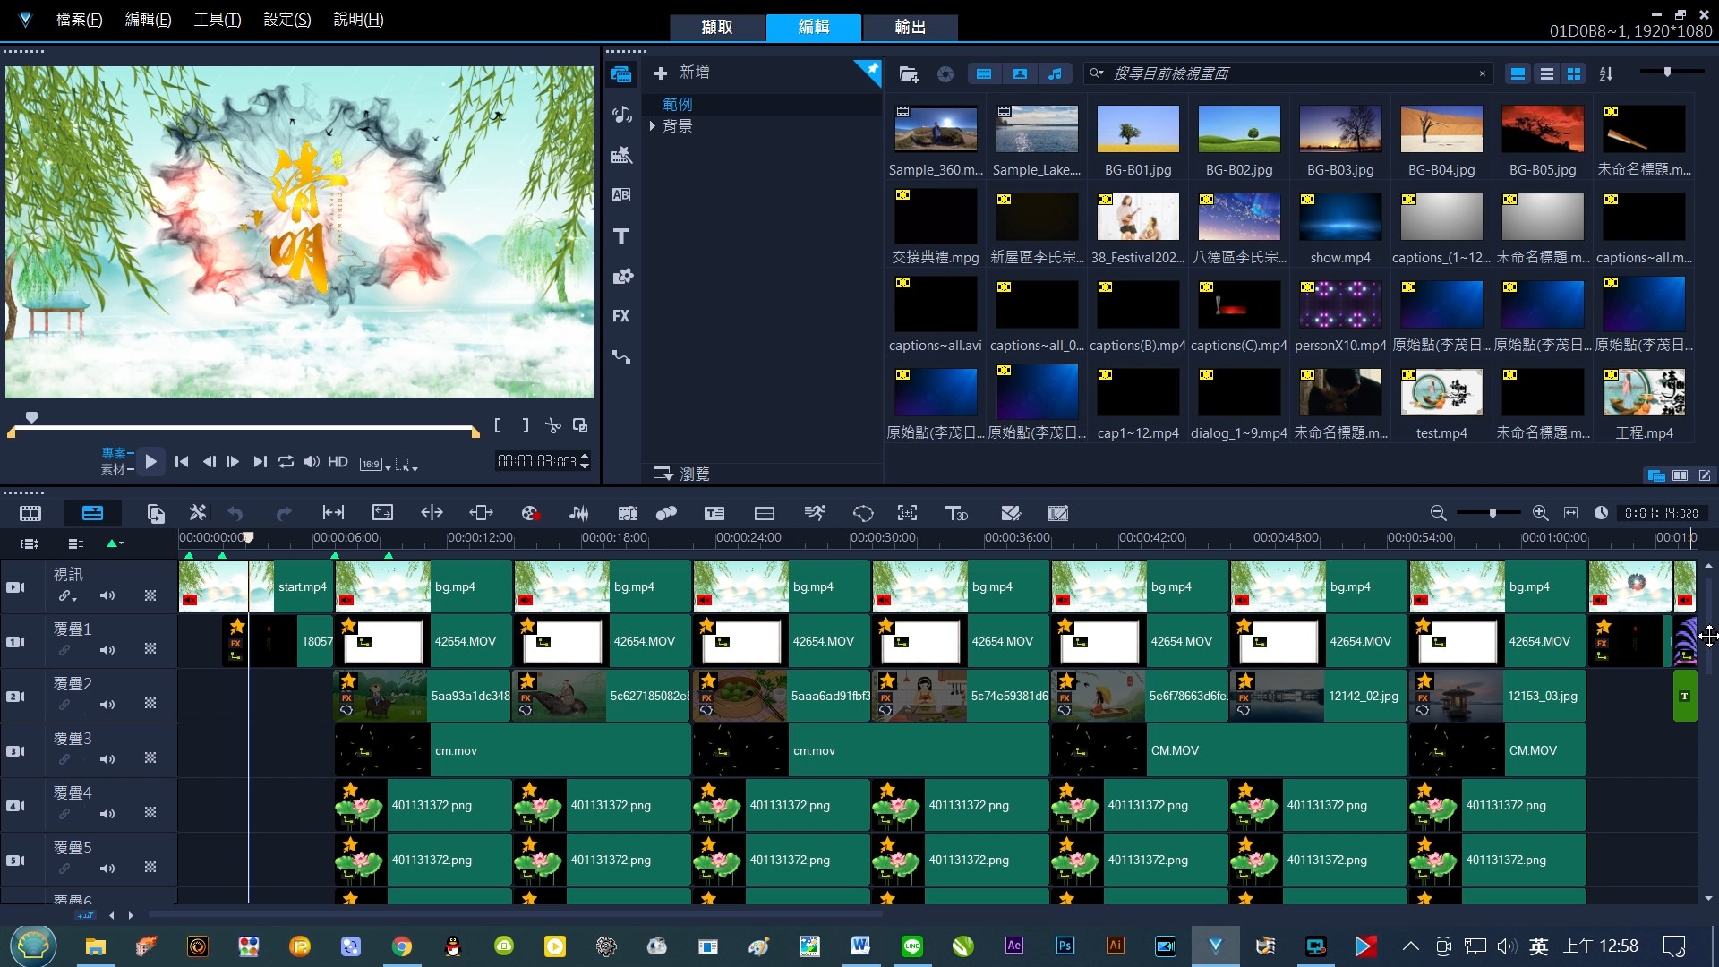Toggle audio files filter in library
This screenshot has width=1719, height=967.
[1056, 73]
